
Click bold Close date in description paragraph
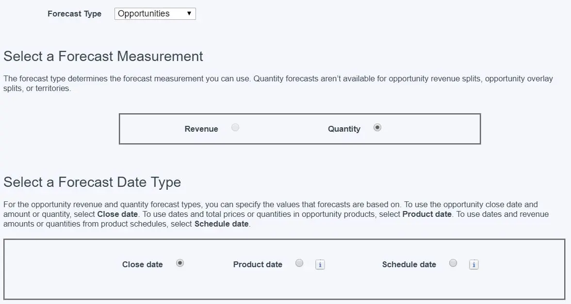117,214
